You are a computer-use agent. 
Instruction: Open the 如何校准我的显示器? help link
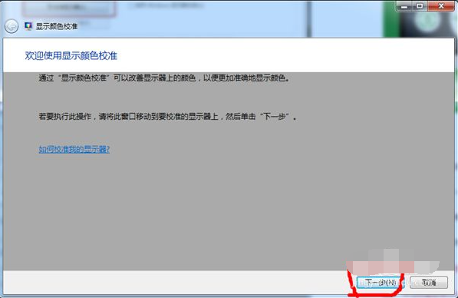pyautogui.click(x=74, y=150)
